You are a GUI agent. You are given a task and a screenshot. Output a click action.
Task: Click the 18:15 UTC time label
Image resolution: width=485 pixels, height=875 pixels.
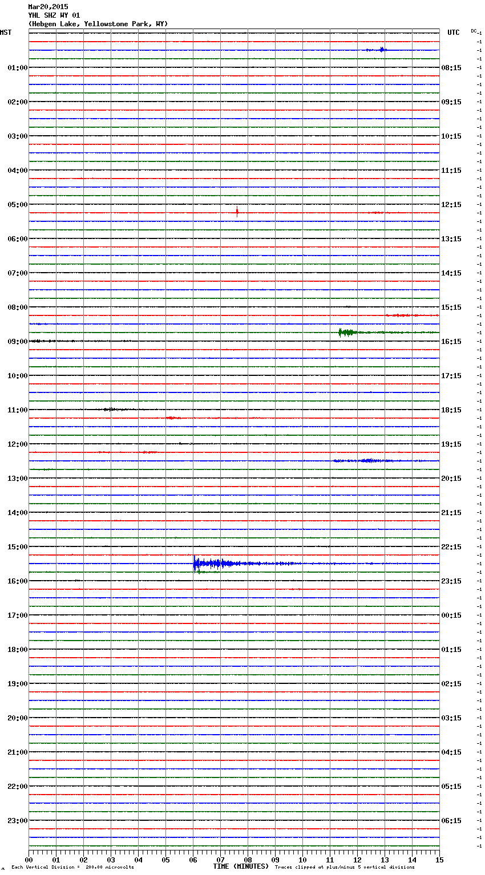pos(451,410)
